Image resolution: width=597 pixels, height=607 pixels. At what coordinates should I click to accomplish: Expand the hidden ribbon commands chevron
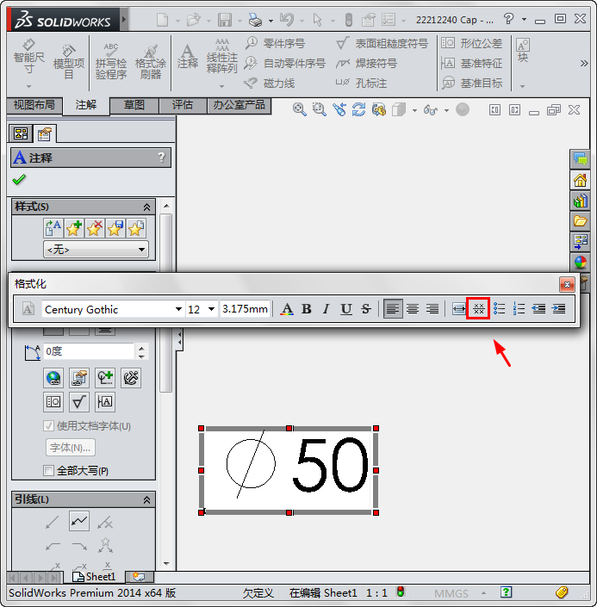584,63
